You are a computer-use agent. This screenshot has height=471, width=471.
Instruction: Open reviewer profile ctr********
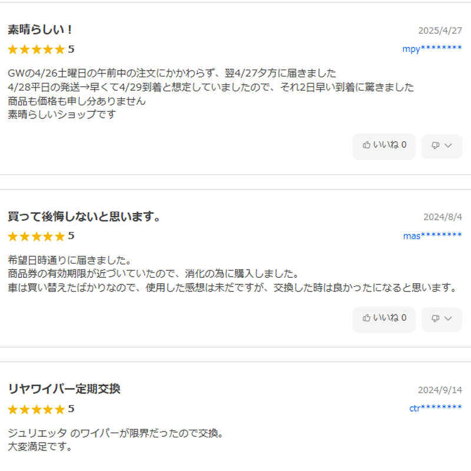[435, 408]
